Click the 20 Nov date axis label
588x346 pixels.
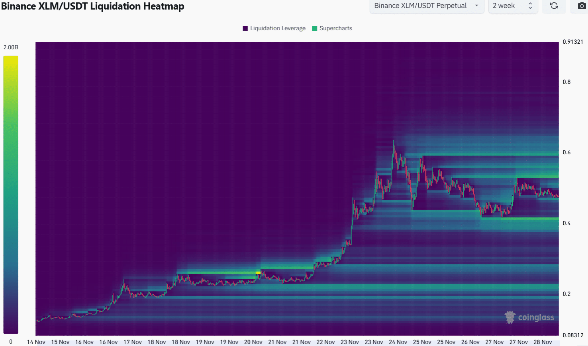pos(253,342)
